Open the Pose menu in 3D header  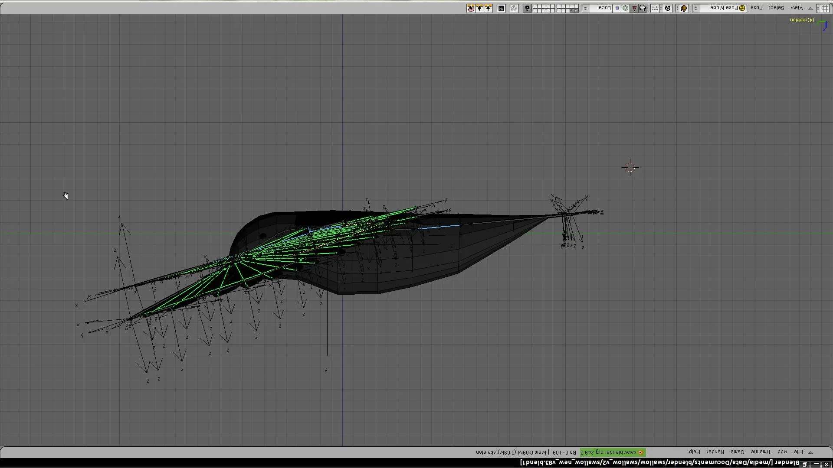tap(757, 8)
